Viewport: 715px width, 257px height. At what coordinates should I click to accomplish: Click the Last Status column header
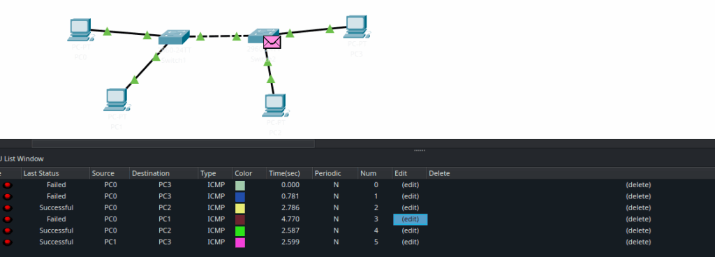[55, 173]
